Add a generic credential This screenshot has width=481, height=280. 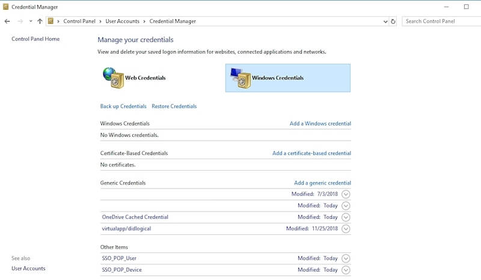pos(322,183)
